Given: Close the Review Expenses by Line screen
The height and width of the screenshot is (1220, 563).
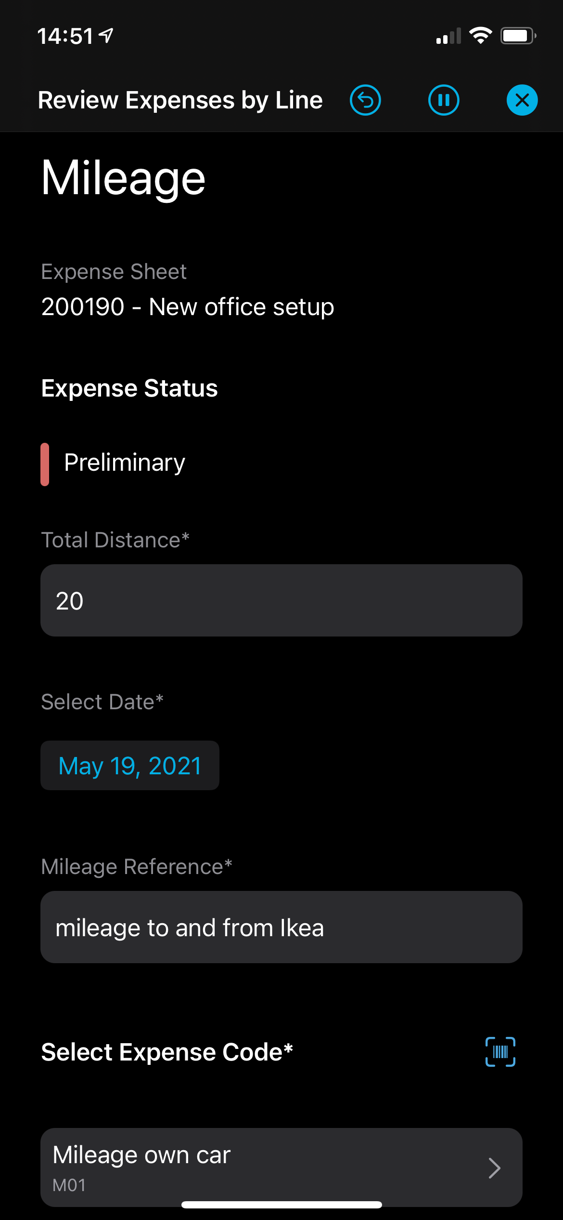Looking at the screenshot, I should coord(522,100).
